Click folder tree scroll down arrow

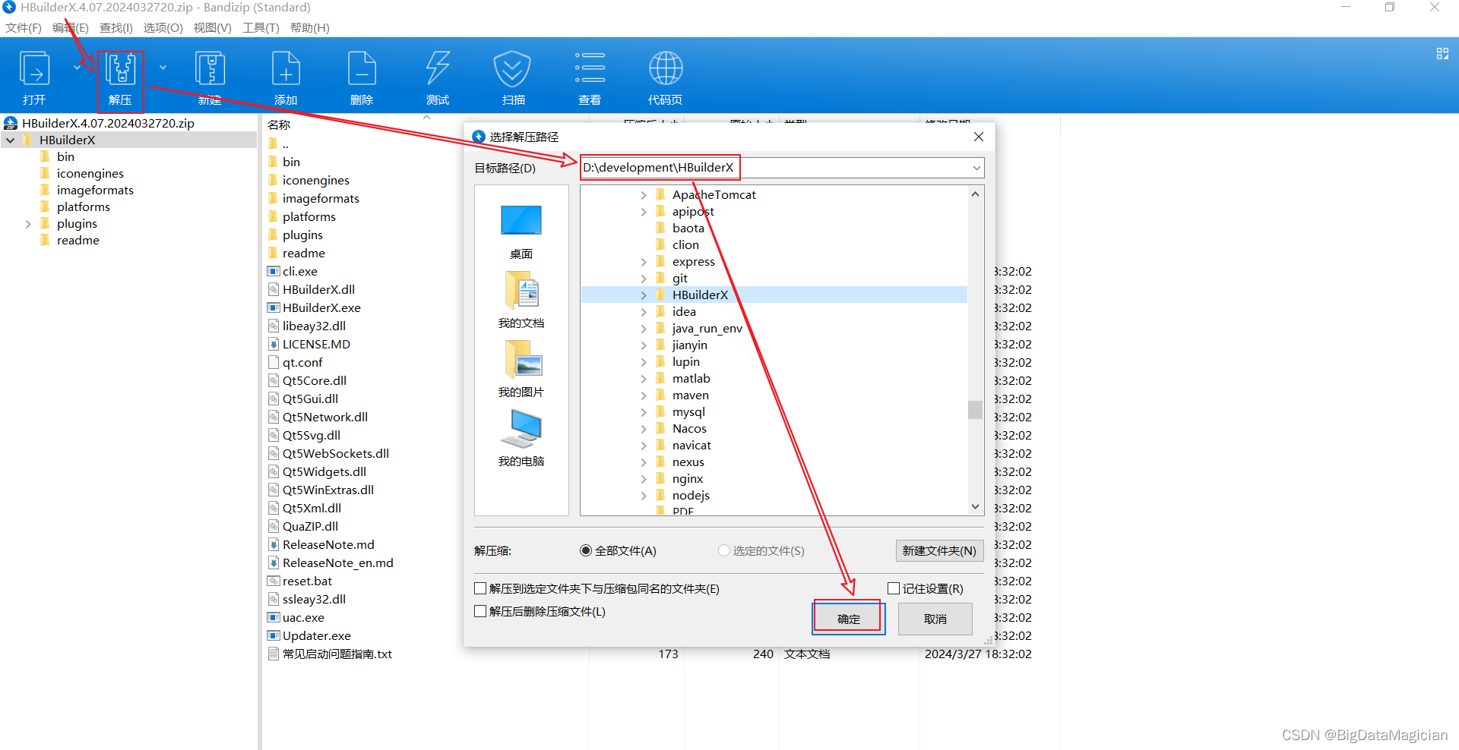click(975, 506)
